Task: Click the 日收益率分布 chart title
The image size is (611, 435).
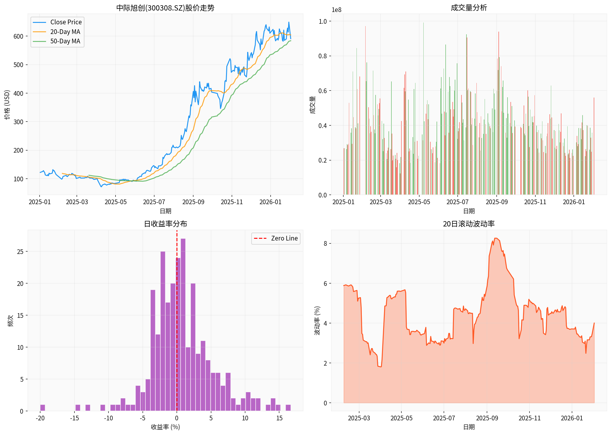Action: (x=165, y=224)
